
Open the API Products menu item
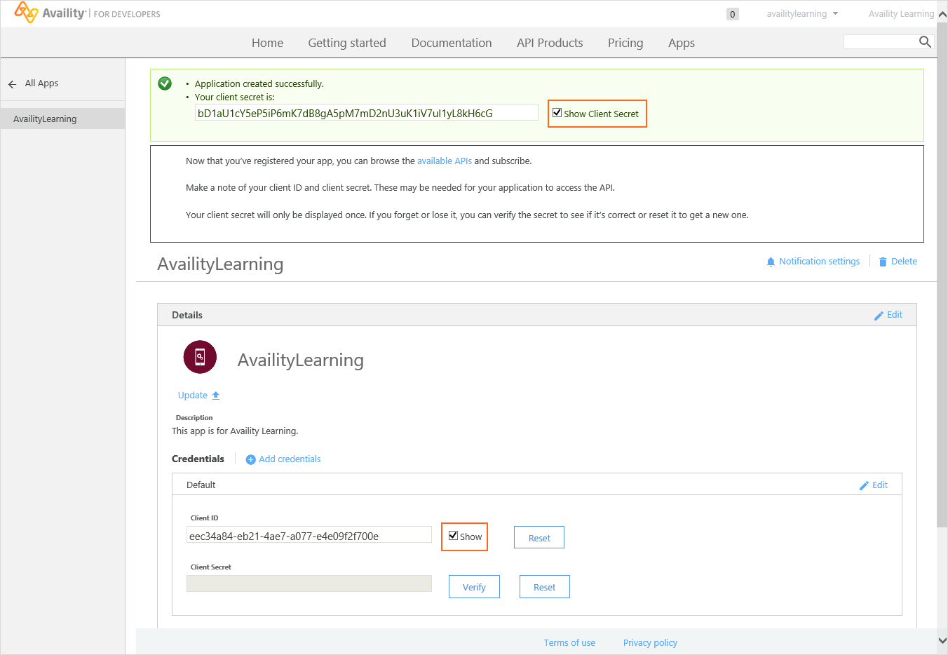(550, 43)
